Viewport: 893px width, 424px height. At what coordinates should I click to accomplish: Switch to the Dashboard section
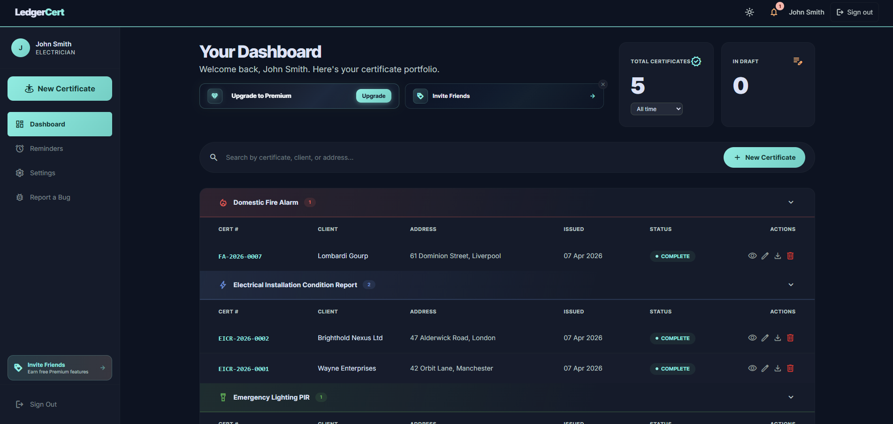60,124
